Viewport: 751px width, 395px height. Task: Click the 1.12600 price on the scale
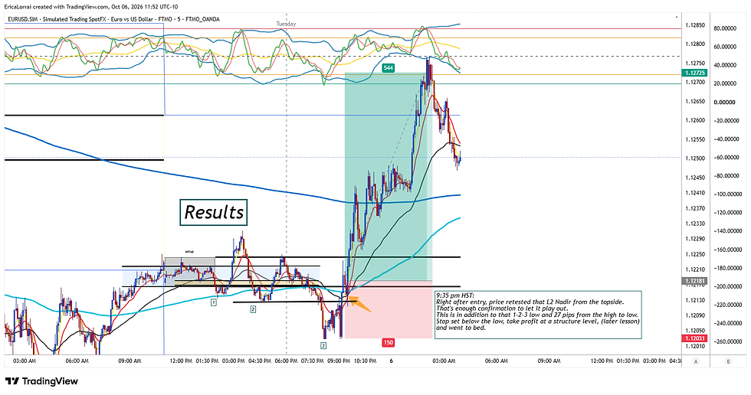point(695,120)
